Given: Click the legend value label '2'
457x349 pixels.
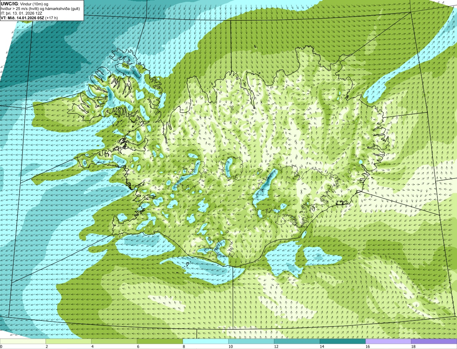Looking at the screenshot, I should pyautogui.click(x=47, y=347).
